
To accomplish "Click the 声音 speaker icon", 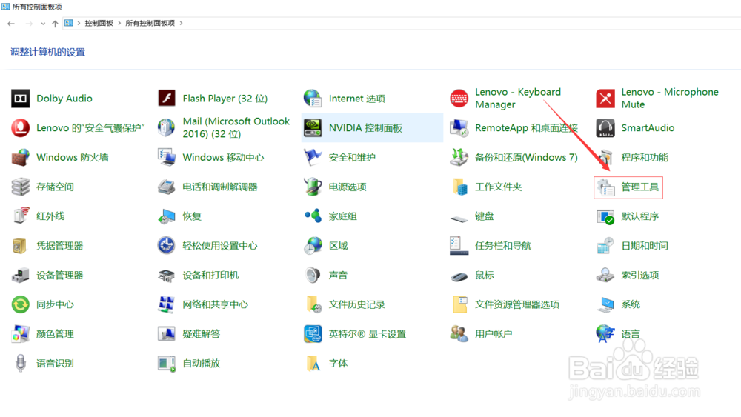I will tap(313, 276).
